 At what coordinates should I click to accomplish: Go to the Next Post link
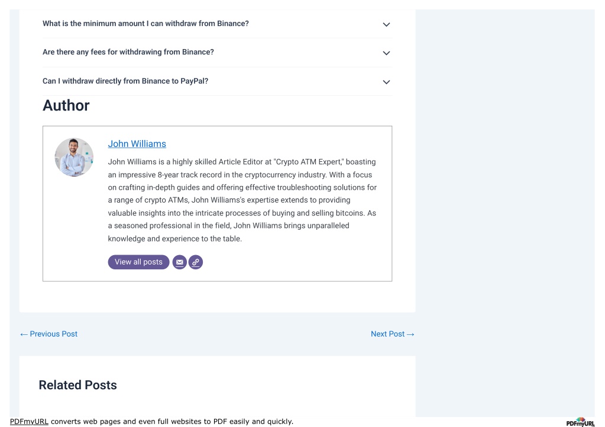coord(393,334)
